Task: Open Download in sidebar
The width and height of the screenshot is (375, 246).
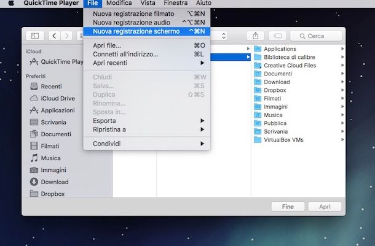Action: coord(49,182)
